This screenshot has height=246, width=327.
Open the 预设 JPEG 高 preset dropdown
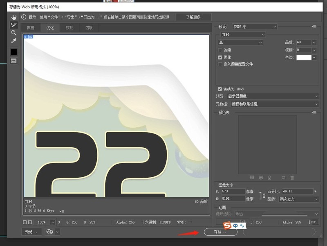pyautogui.click(x=254, y=27)
